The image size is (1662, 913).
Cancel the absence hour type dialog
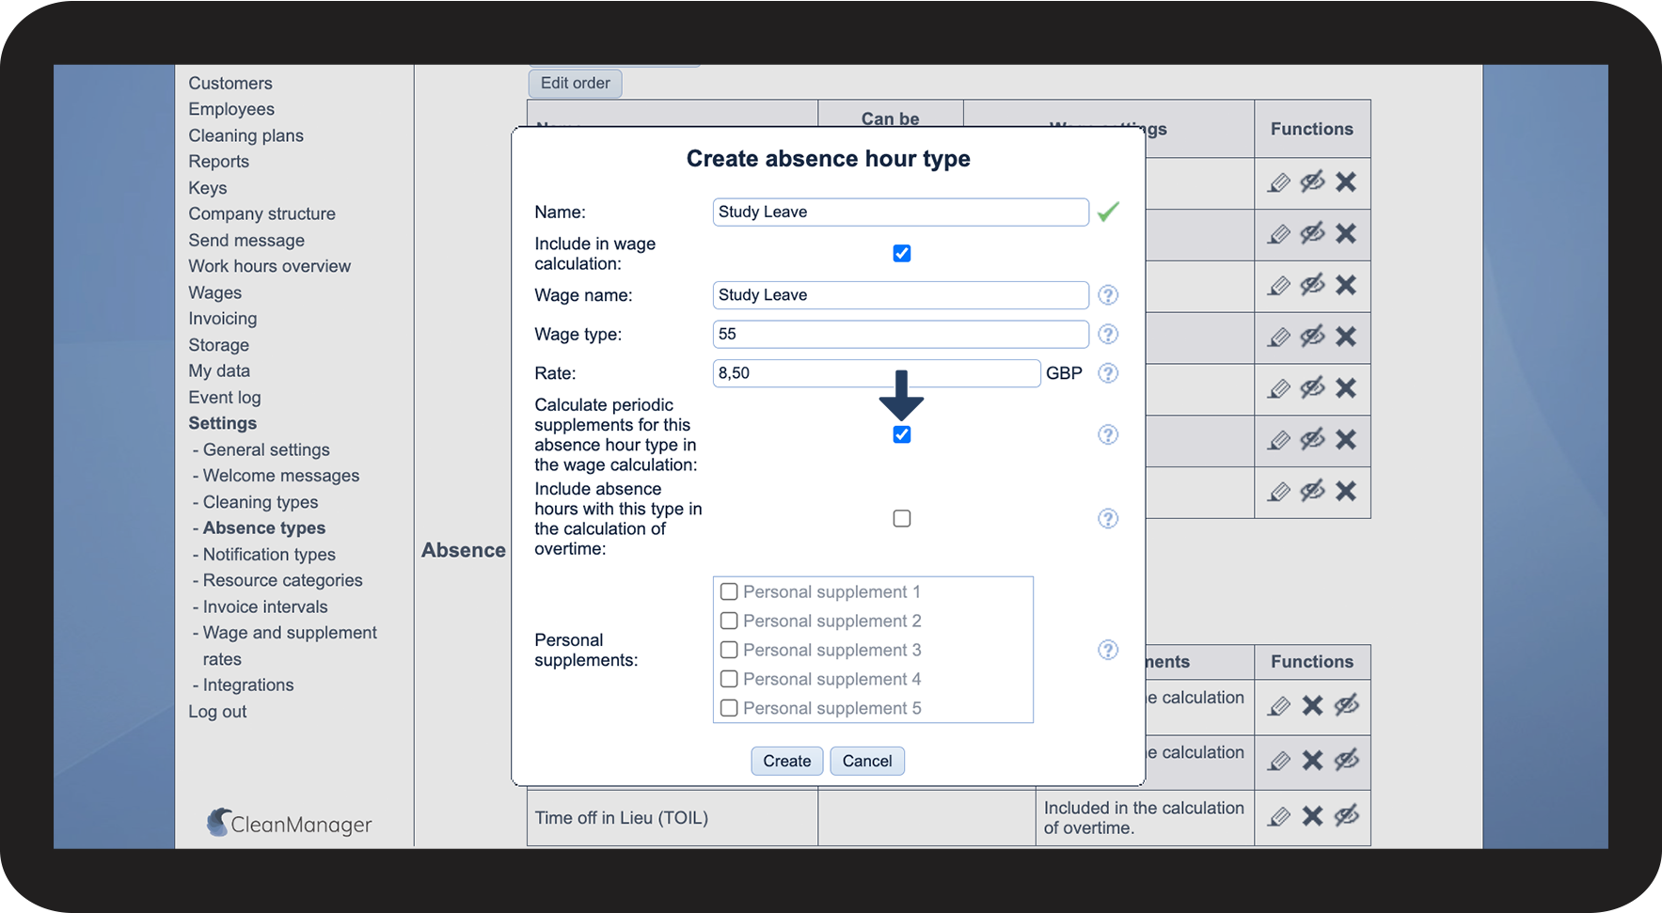click(x=866, y=761)
